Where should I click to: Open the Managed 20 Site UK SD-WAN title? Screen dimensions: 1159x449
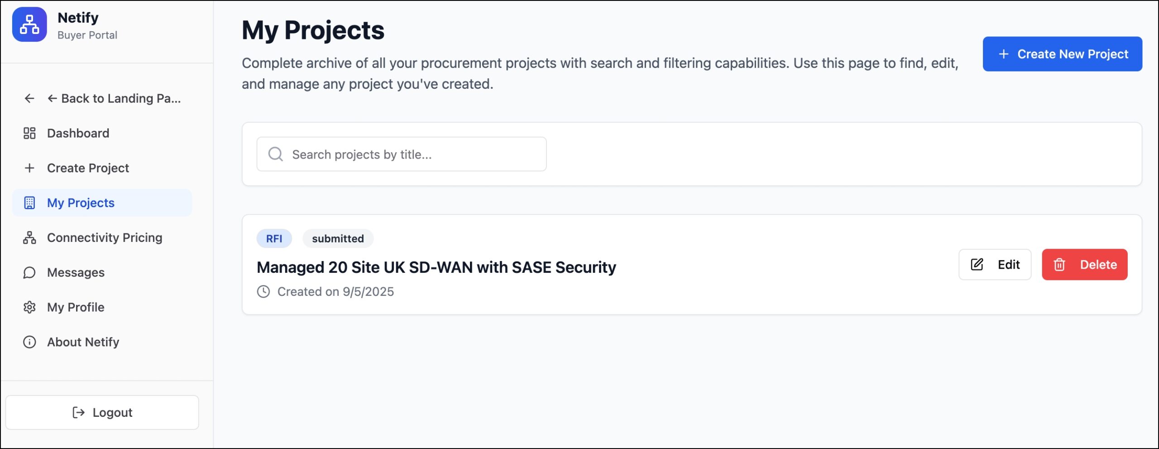[x=436, y=267]
